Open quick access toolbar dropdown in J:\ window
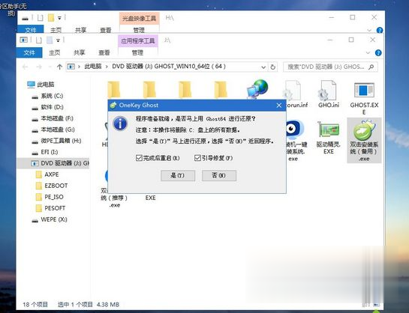Screen dimensions: 409x313 pos(58,40)
